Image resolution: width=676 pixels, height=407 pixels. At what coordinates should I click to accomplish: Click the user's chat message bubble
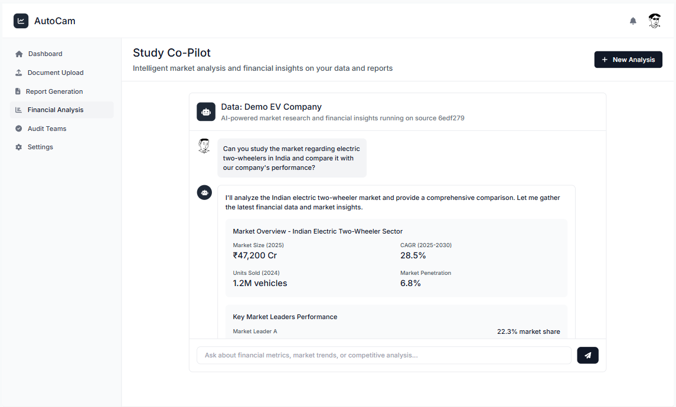[x=292, y=158]
